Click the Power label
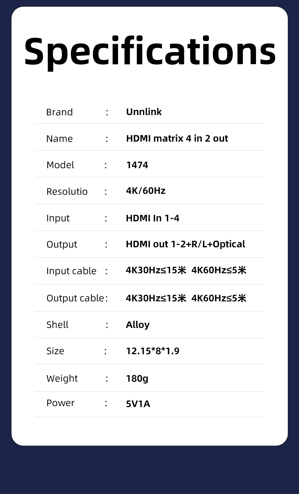299x494 pixels. [60, 403]
